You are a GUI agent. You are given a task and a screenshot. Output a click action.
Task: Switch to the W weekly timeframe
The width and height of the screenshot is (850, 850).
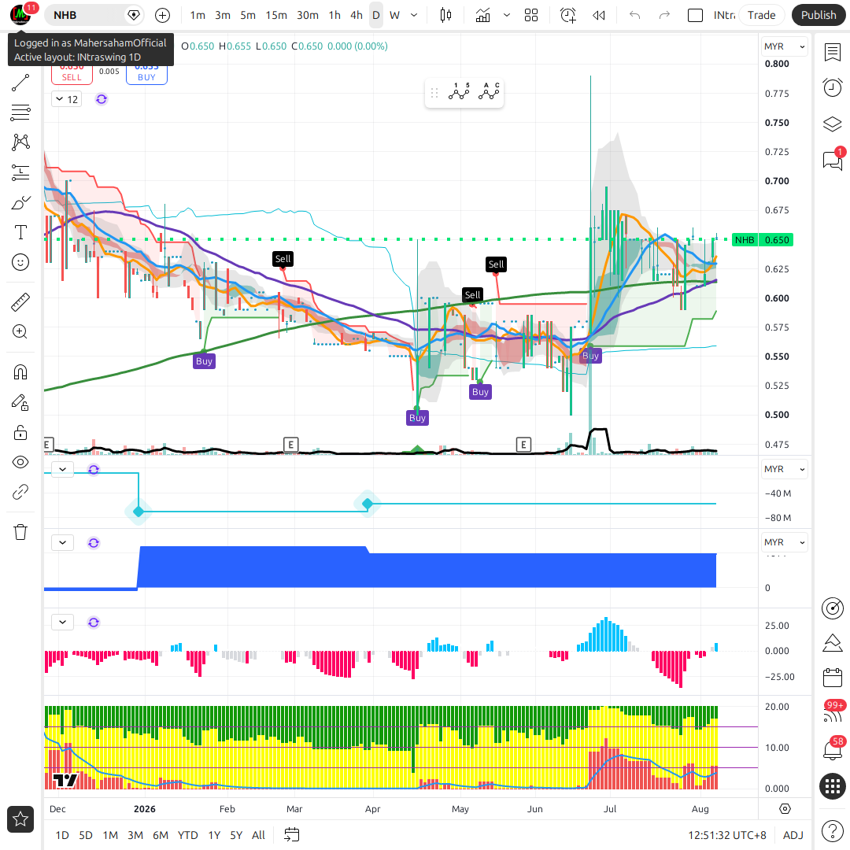[394, 15]
